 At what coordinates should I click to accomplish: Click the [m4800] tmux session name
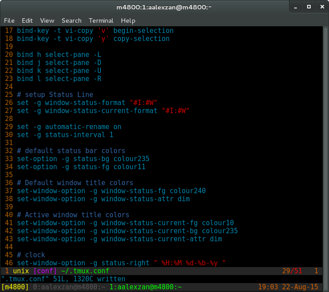pos(15,287)
